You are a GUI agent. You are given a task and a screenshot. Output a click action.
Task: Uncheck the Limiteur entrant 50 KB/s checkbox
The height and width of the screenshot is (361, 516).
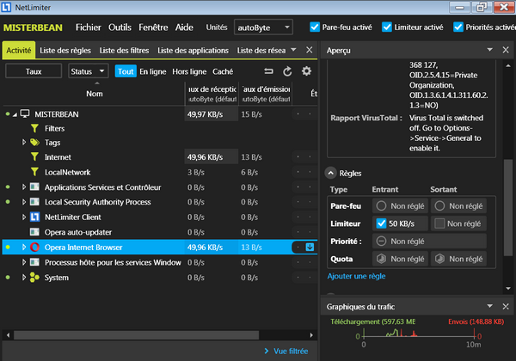(x=381, y=223)
